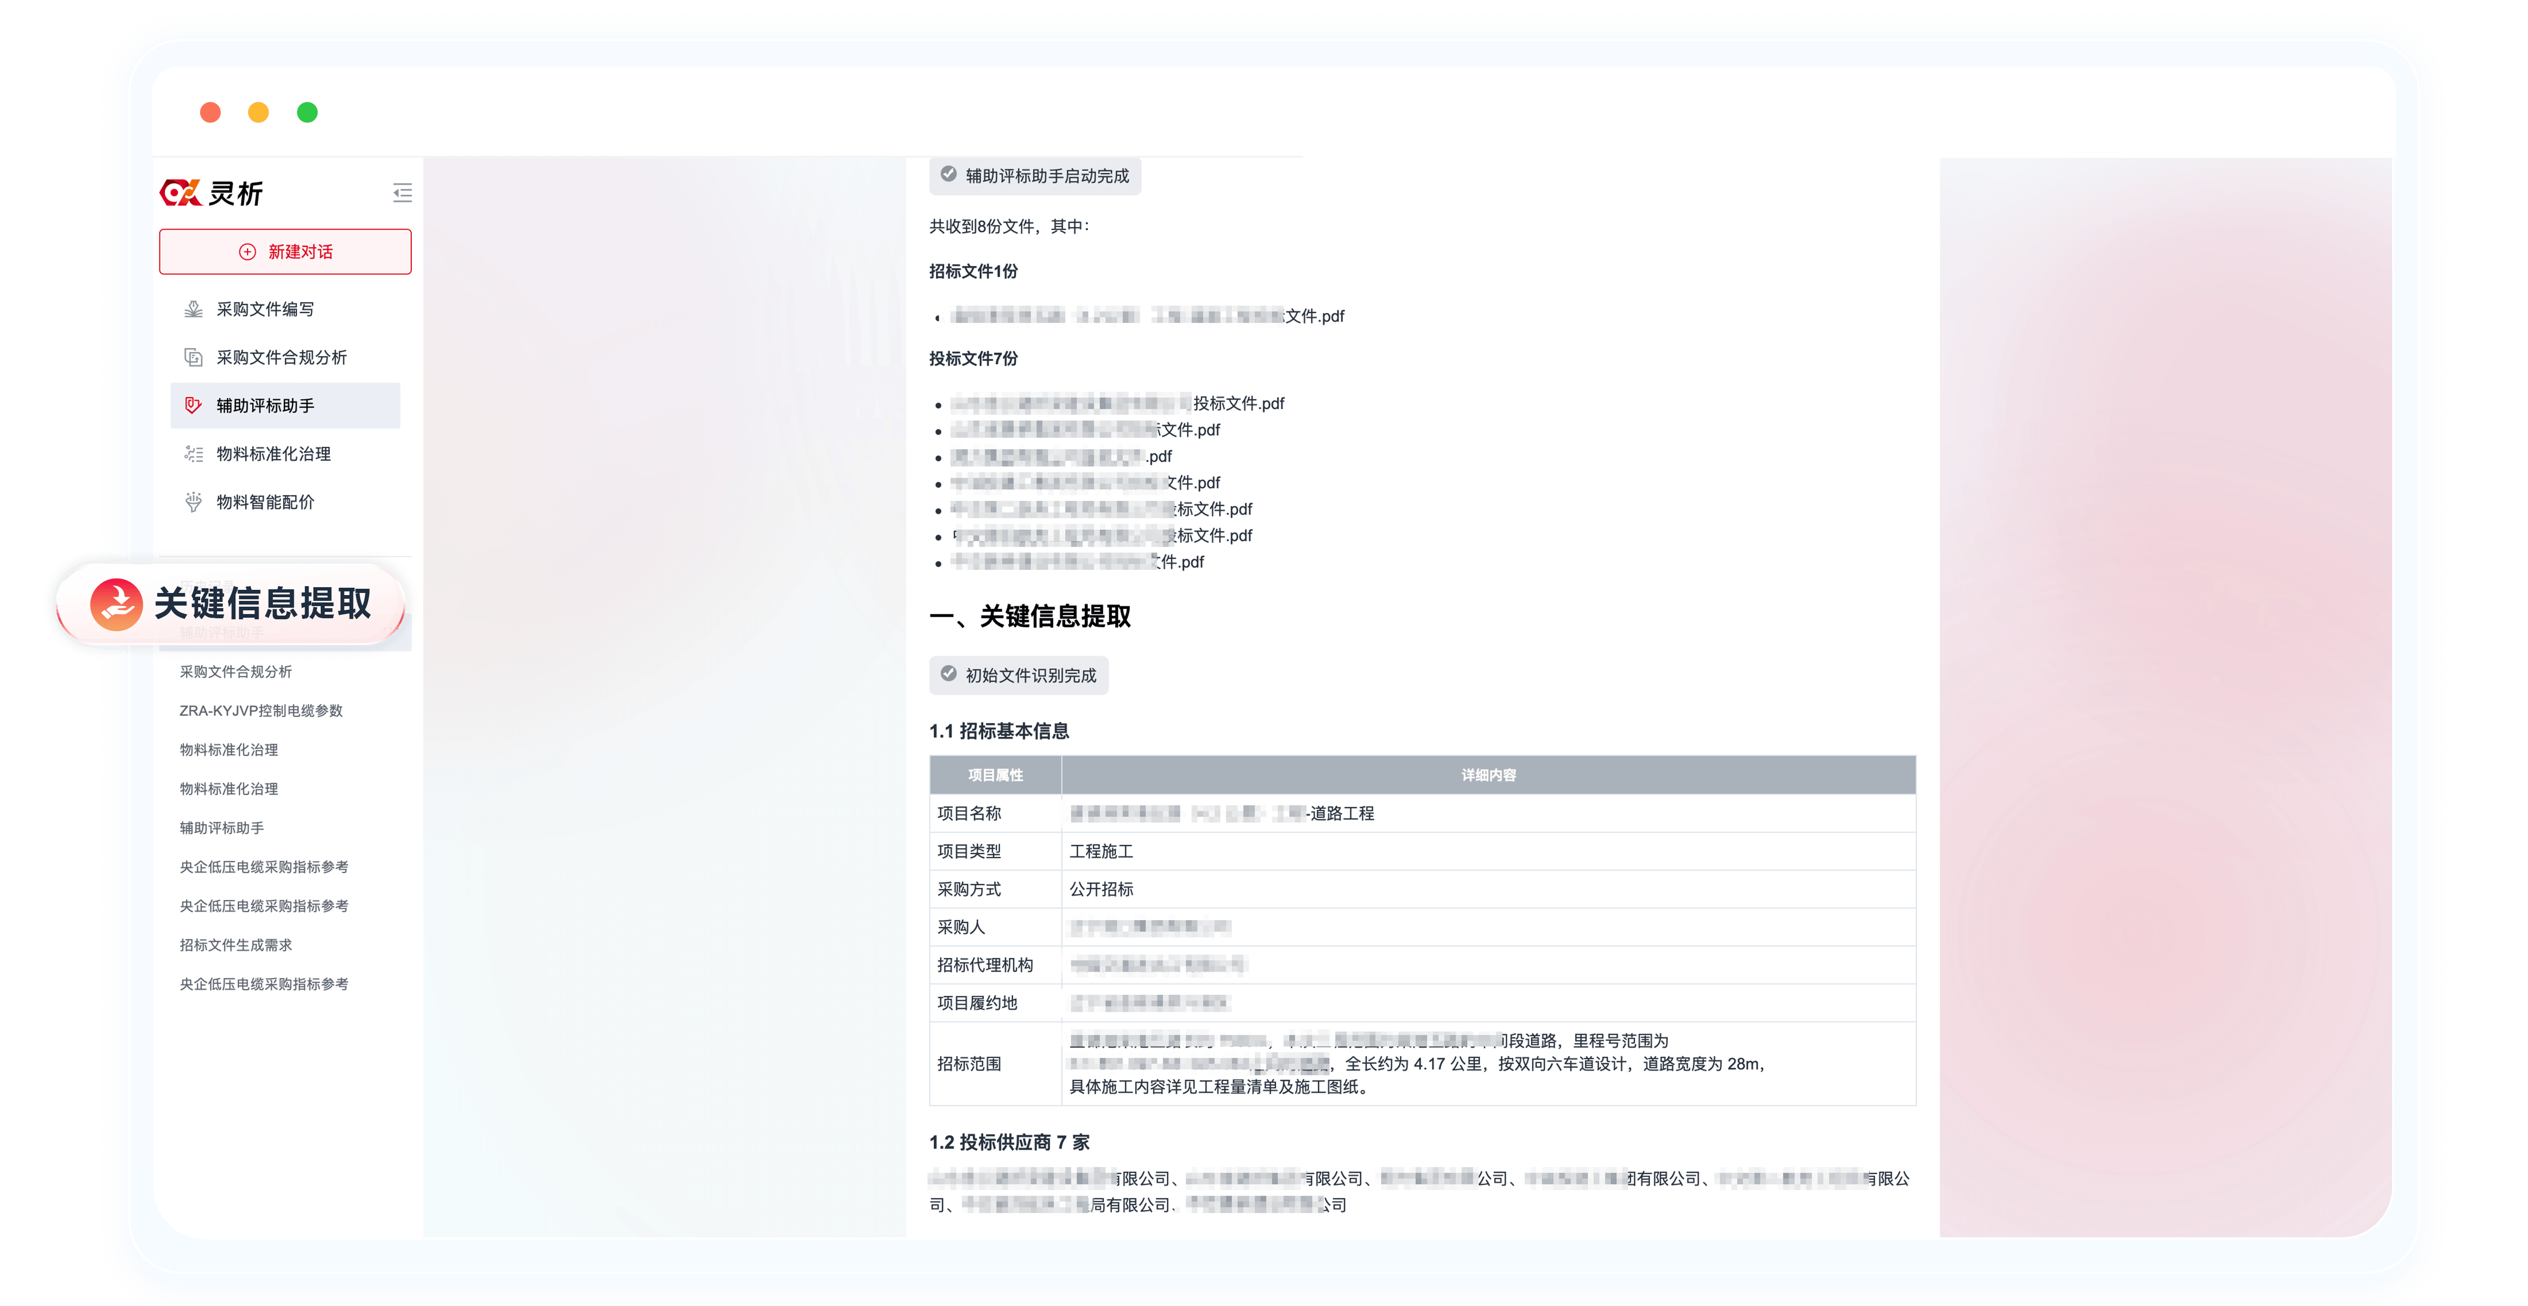Click the 初始文件识别完成 status chip
This screenshot has width=2528, height=1306.
click(1019, 675)
